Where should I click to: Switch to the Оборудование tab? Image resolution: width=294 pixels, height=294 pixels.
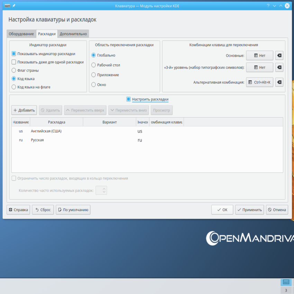[21, 34]
